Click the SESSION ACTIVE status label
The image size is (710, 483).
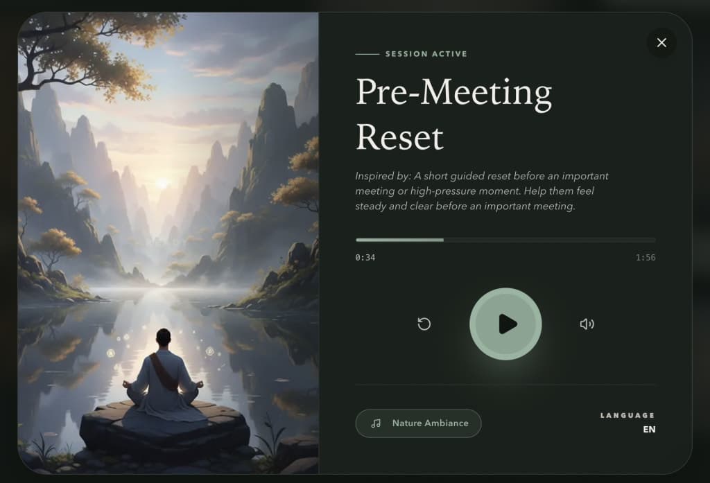coord(426,54)
